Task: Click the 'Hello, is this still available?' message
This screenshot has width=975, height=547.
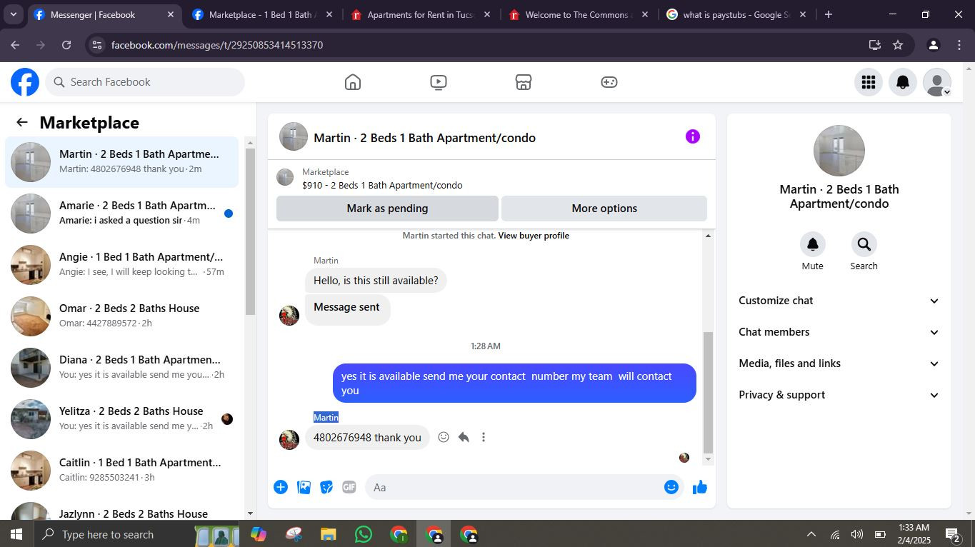Action: tap(376, 281)
